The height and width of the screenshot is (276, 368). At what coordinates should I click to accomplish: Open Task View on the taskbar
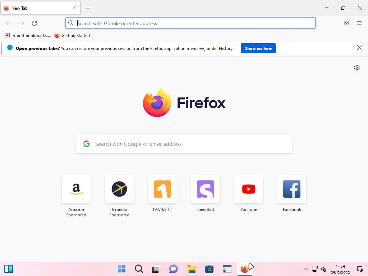pos(156,269)
